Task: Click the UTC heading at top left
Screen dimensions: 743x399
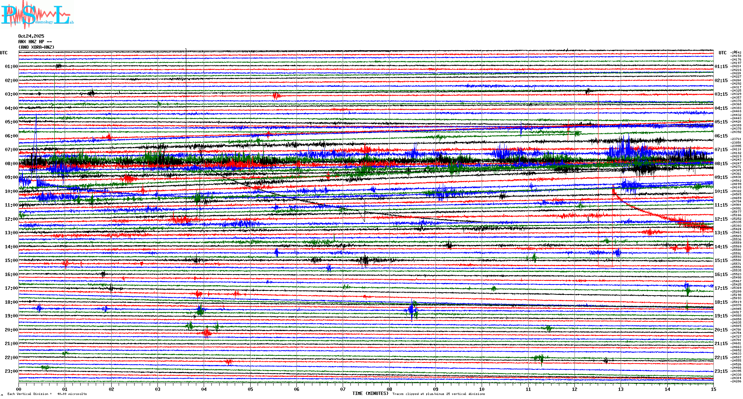Action: click(x=4, y=53)
